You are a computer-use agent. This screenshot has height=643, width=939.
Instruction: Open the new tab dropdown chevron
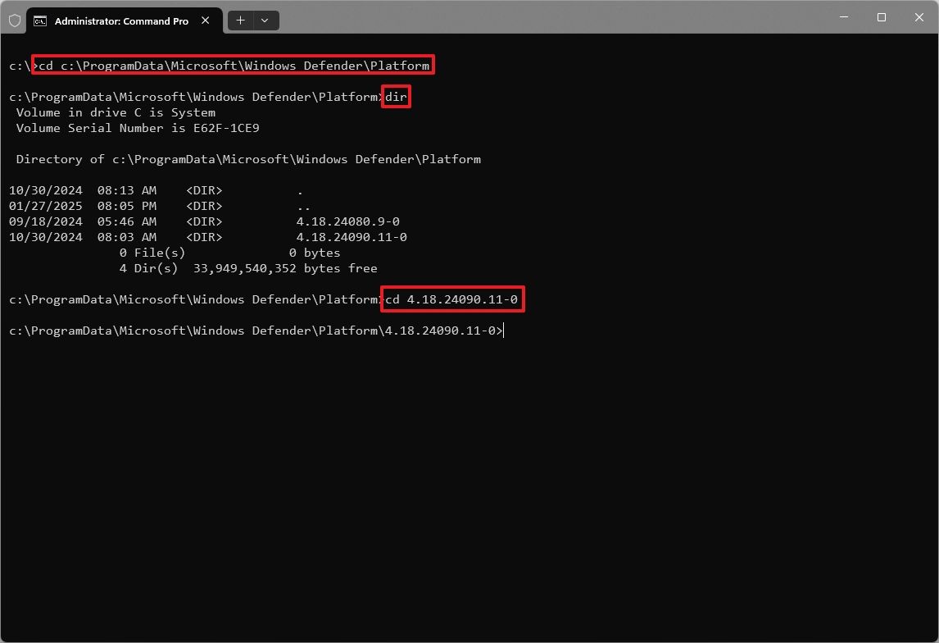[264, 21]
